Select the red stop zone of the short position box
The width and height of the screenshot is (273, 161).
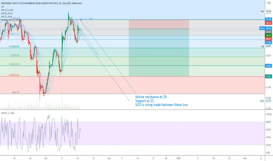click(x=159, y=24)
